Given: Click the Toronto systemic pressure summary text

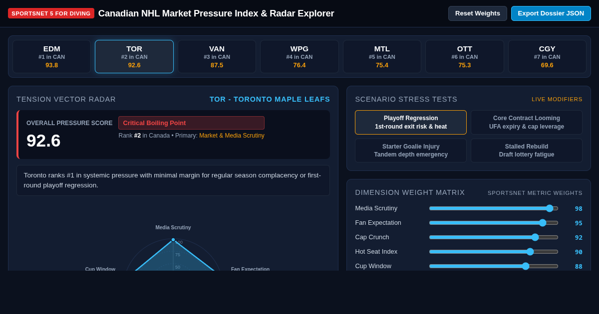Looking at the screenshot, I should [x=173, y=180].
